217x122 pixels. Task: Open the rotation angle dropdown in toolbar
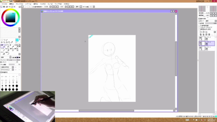[x=66, y=7]
